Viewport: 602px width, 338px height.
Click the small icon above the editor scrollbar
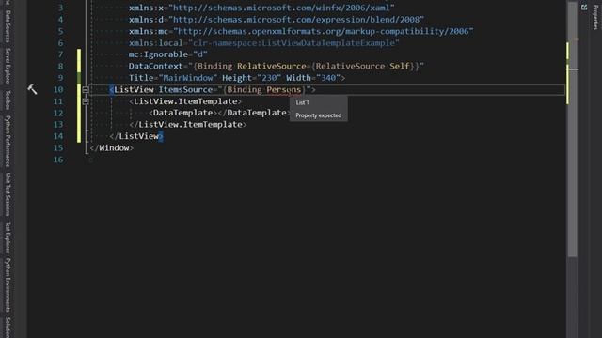click(x=584, y=8)
